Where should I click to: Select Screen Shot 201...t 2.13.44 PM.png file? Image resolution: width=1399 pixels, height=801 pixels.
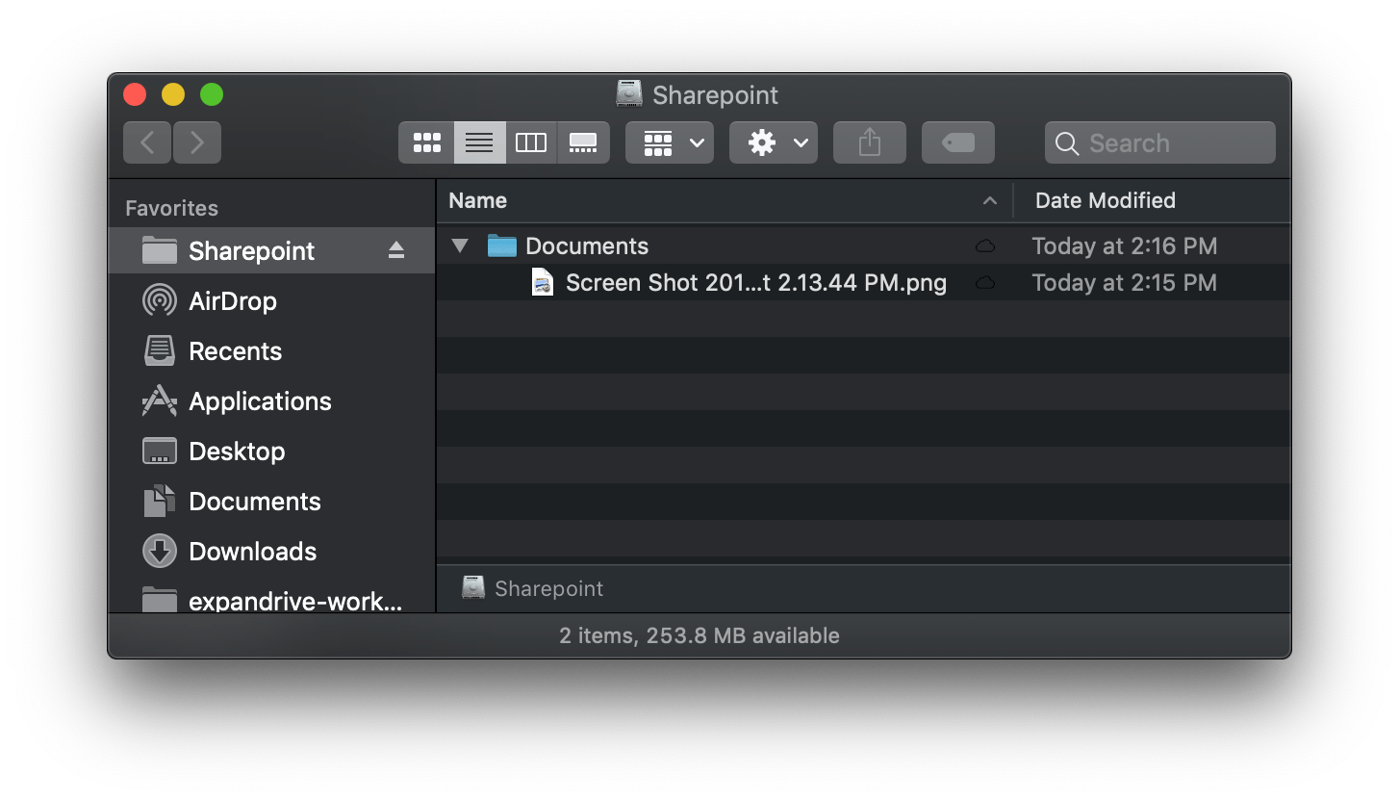coord(863,282)
